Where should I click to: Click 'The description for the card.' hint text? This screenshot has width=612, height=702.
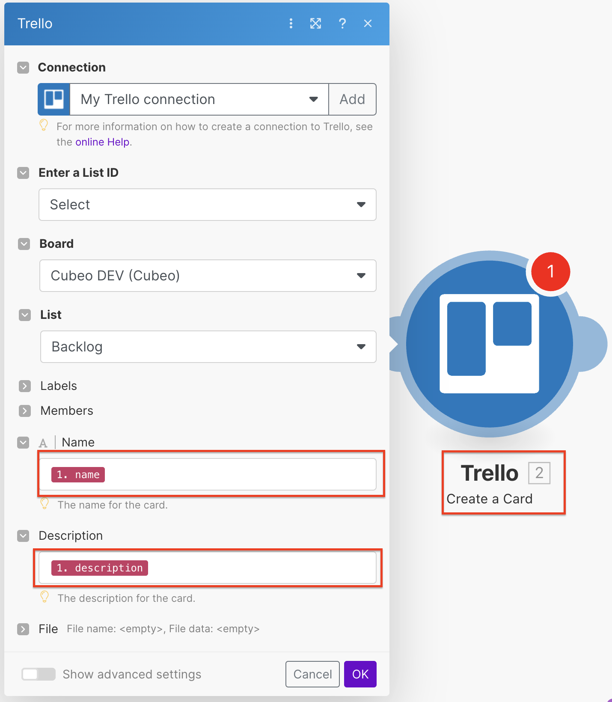(x=126, y=598)
